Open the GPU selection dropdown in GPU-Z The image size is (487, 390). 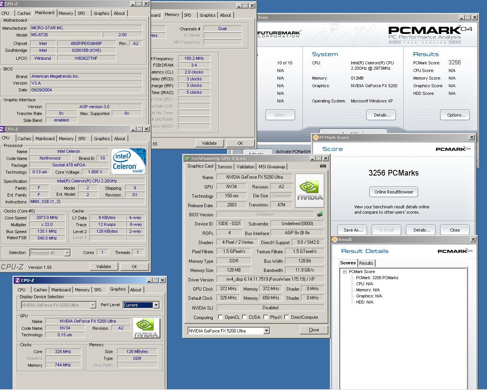click(266, 331)
